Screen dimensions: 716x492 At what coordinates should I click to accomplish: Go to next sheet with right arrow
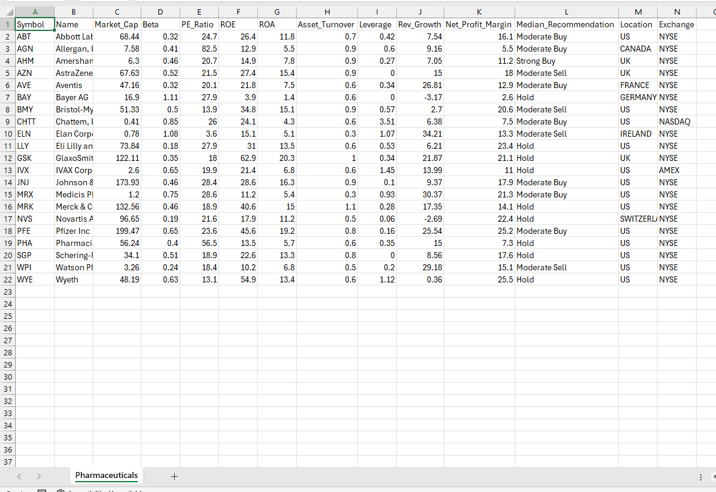(39, 476)
